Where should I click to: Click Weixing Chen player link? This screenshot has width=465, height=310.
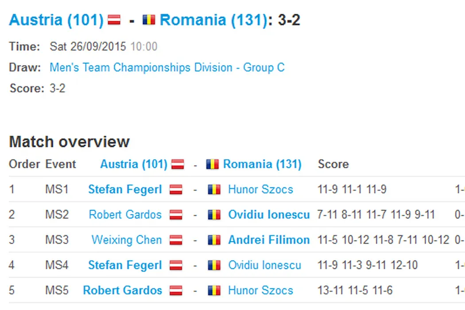pyautogui.click(x=127, y=240)
